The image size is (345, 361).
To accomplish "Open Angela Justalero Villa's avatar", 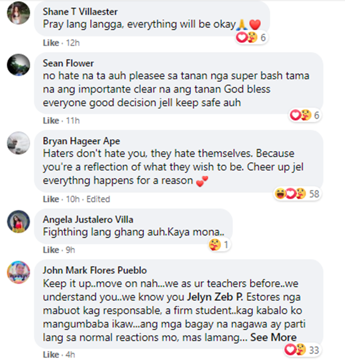I will pyautogui.click(x=18, y=221).
